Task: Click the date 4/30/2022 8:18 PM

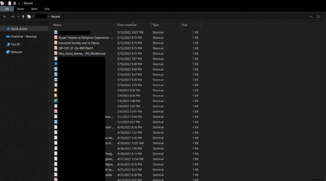Action: click(x=129, y=127)
